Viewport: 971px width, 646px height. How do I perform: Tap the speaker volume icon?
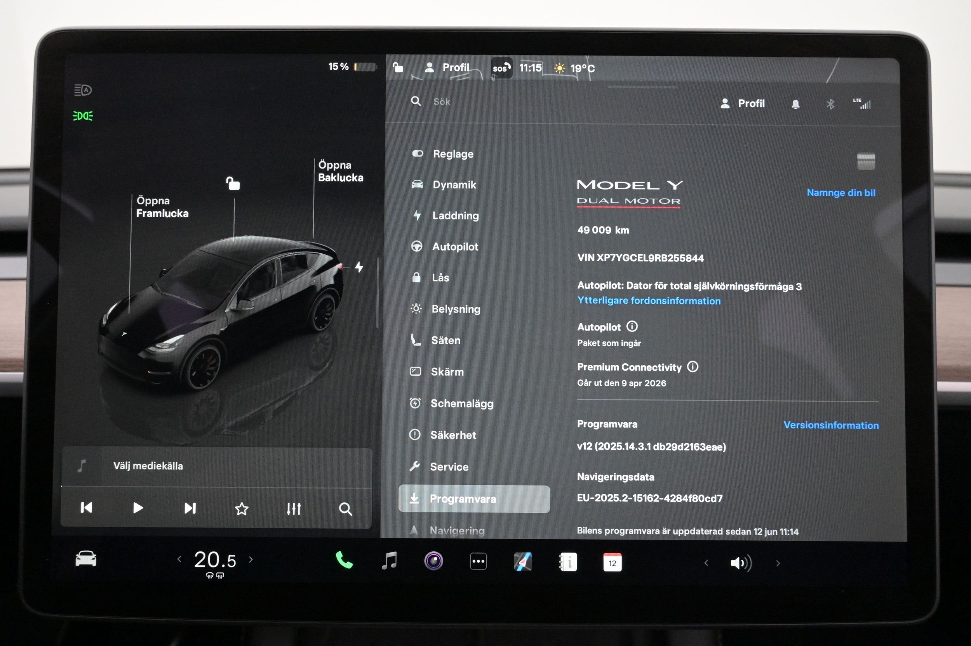pyautogui.click(x=741, y=563)
